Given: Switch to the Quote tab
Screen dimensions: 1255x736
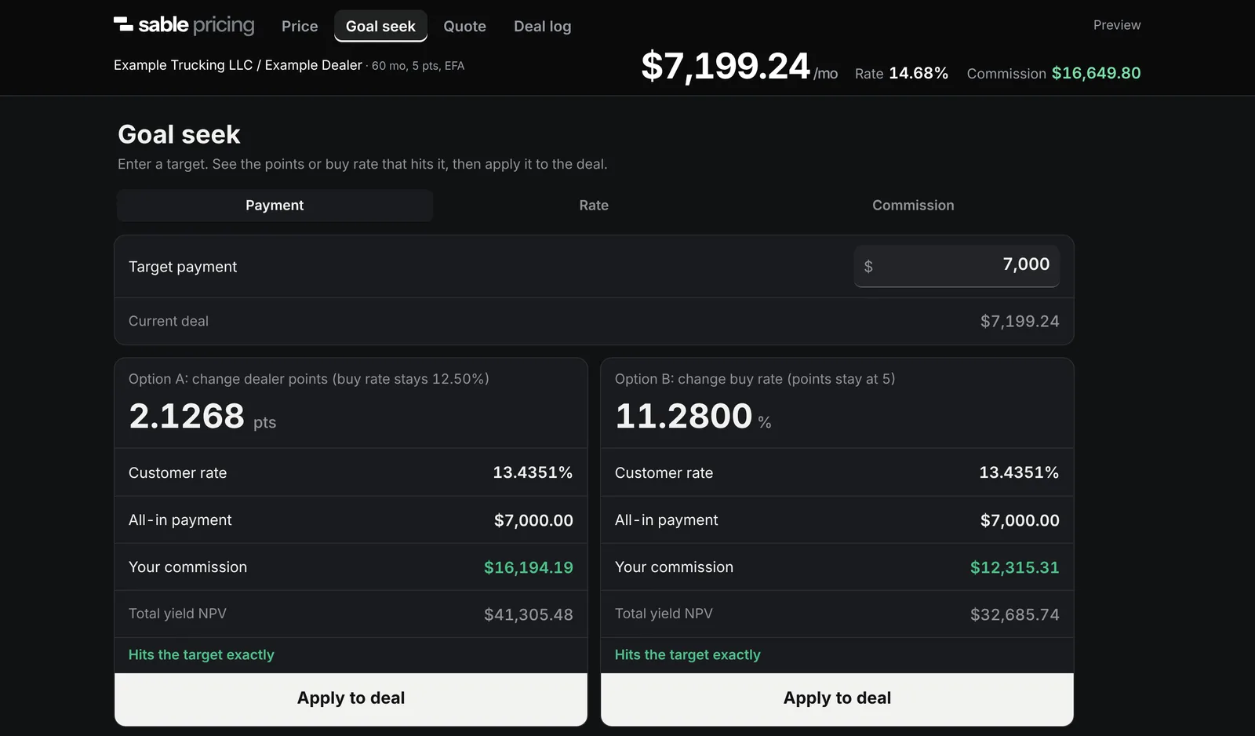Looking at the screenshot, I should pos(464,26).
